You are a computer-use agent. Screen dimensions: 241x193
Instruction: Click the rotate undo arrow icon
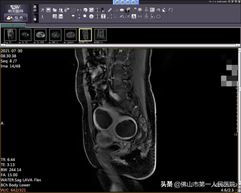[x=171, y=10]
